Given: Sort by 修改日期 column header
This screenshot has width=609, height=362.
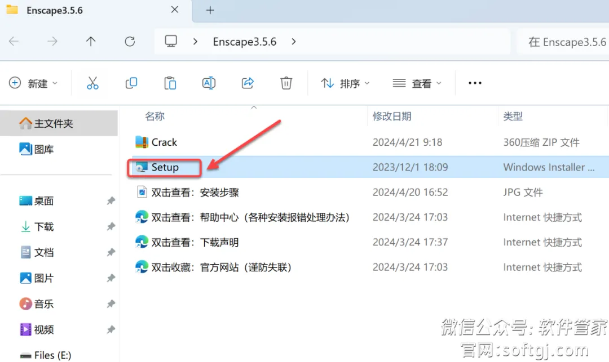Looking at the screenshot, I should point(392,116).
